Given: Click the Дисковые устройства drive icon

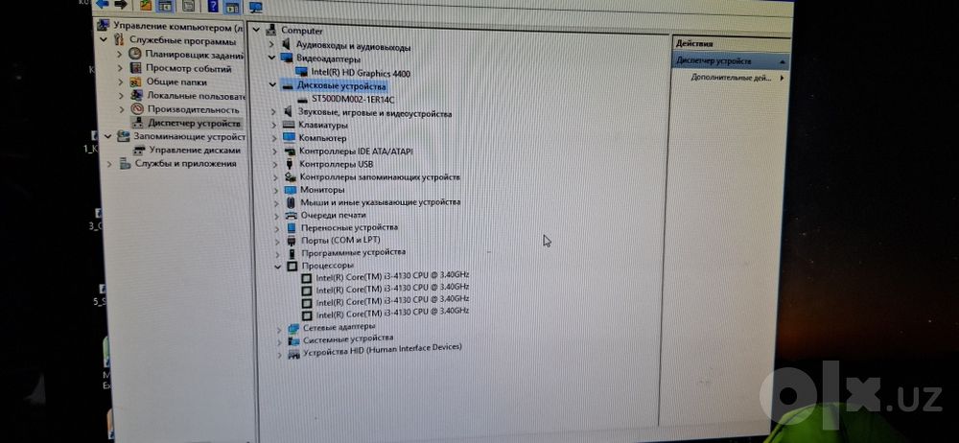Looking at the screenshot, I should point(288,86).
